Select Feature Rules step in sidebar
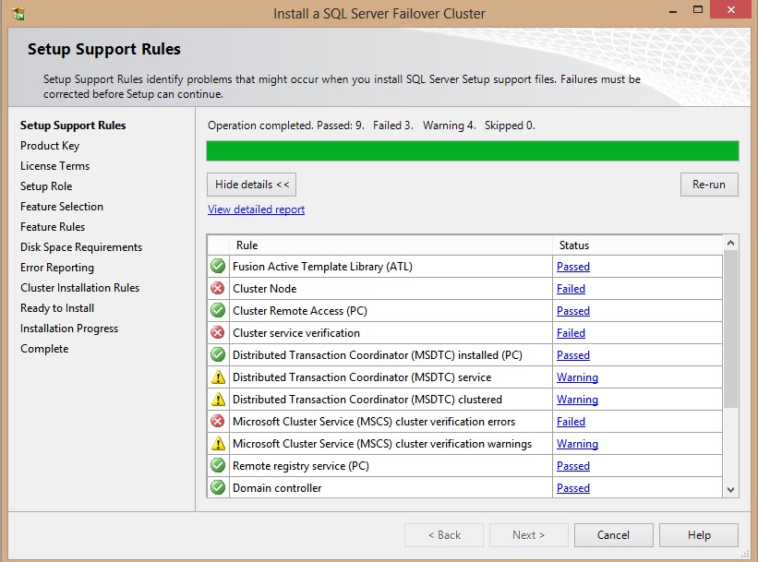Image resolution: width=758 pixels, height=562 pixels. click(x=53, y=227)
